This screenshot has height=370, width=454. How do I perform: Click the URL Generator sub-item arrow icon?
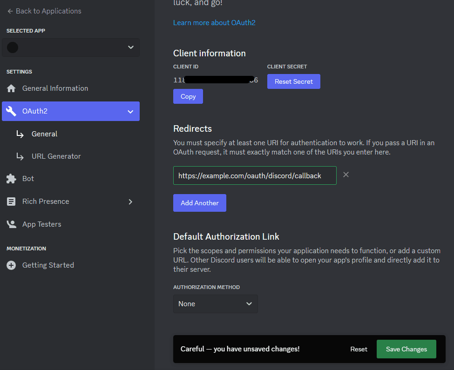tap(20, 156)
